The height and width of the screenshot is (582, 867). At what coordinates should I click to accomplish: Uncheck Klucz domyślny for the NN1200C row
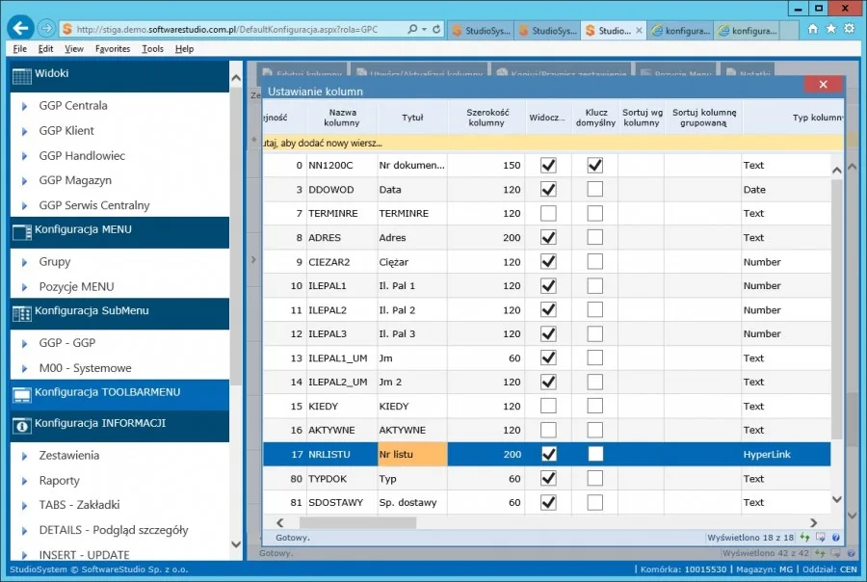[x=595, y=166]
